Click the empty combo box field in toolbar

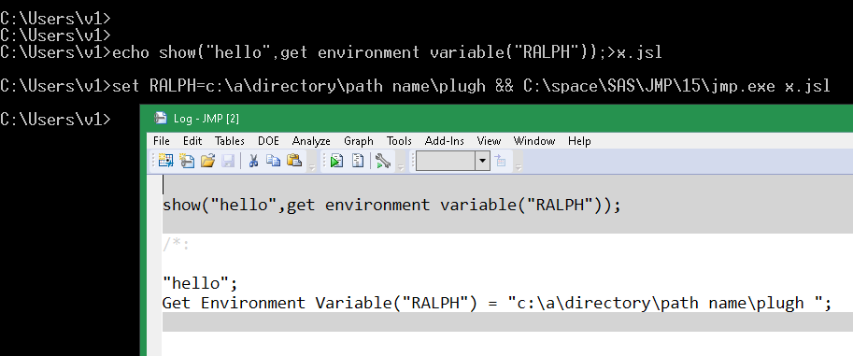(x=446, y=161)
